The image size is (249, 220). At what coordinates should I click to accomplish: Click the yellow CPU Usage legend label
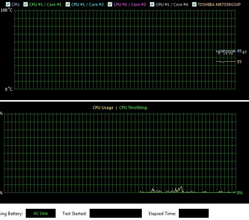point(103,108)
